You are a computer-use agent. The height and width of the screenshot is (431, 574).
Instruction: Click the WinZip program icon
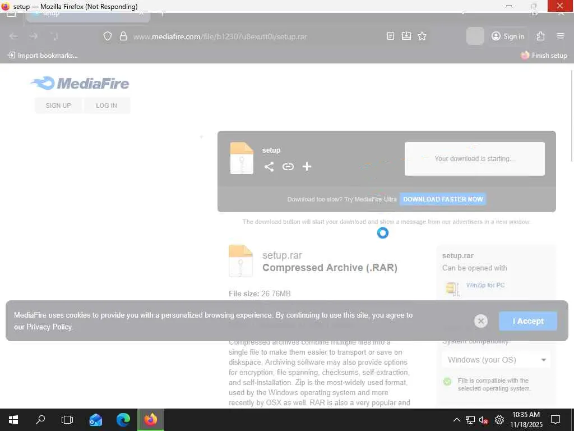point(452,289)
